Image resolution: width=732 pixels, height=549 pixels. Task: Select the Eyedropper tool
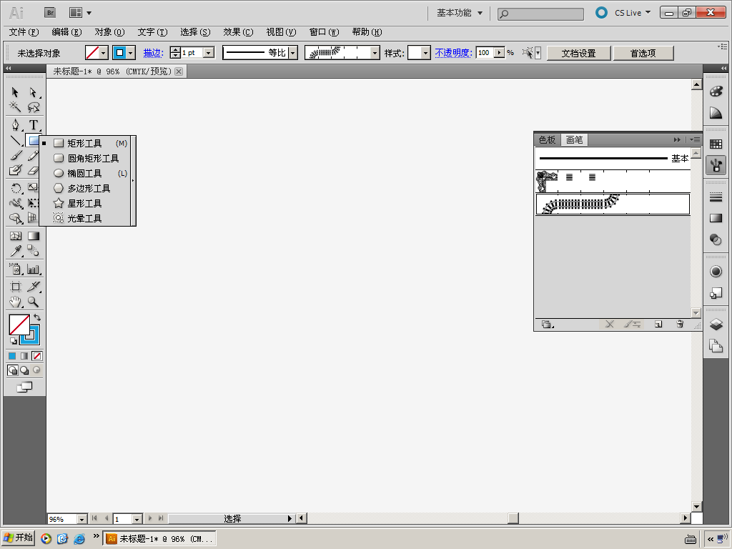(x=15, y=251)
